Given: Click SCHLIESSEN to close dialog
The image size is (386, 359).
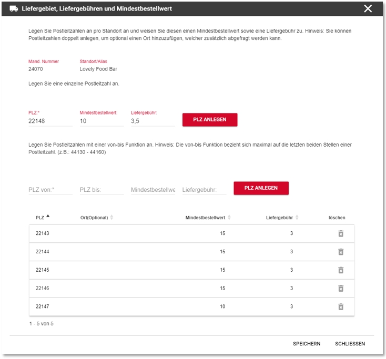Looking at the screenshot, I should [350, 344].
